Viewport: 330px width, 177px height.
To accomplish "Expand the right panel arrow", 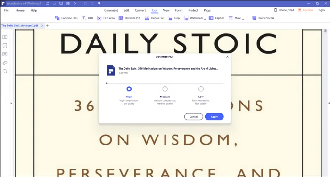I will [x=329, y=103].
